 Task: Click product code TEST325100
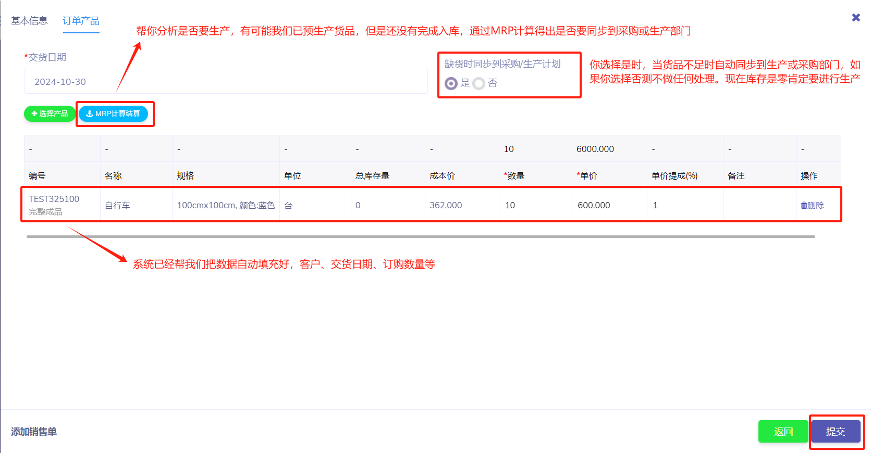[54, 199]
